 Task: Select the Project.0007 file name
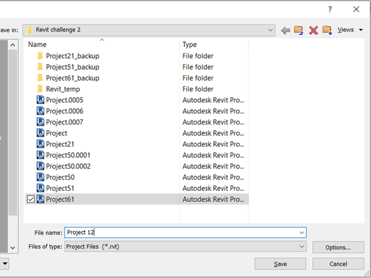[64, 122]
